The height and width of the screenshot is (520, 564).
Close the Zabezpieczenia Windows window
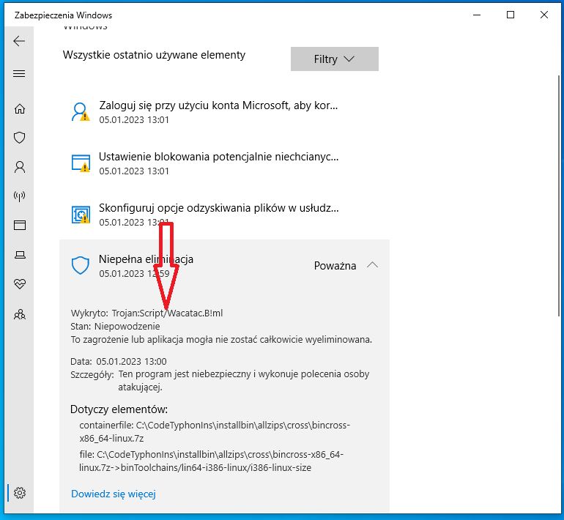[x=543, y=15]
